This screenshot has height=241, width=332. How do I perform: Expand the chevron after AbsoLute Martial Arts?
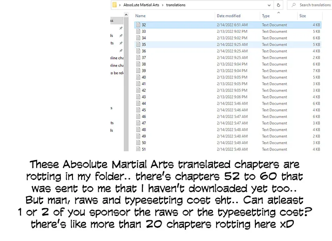tap(162, 5)
